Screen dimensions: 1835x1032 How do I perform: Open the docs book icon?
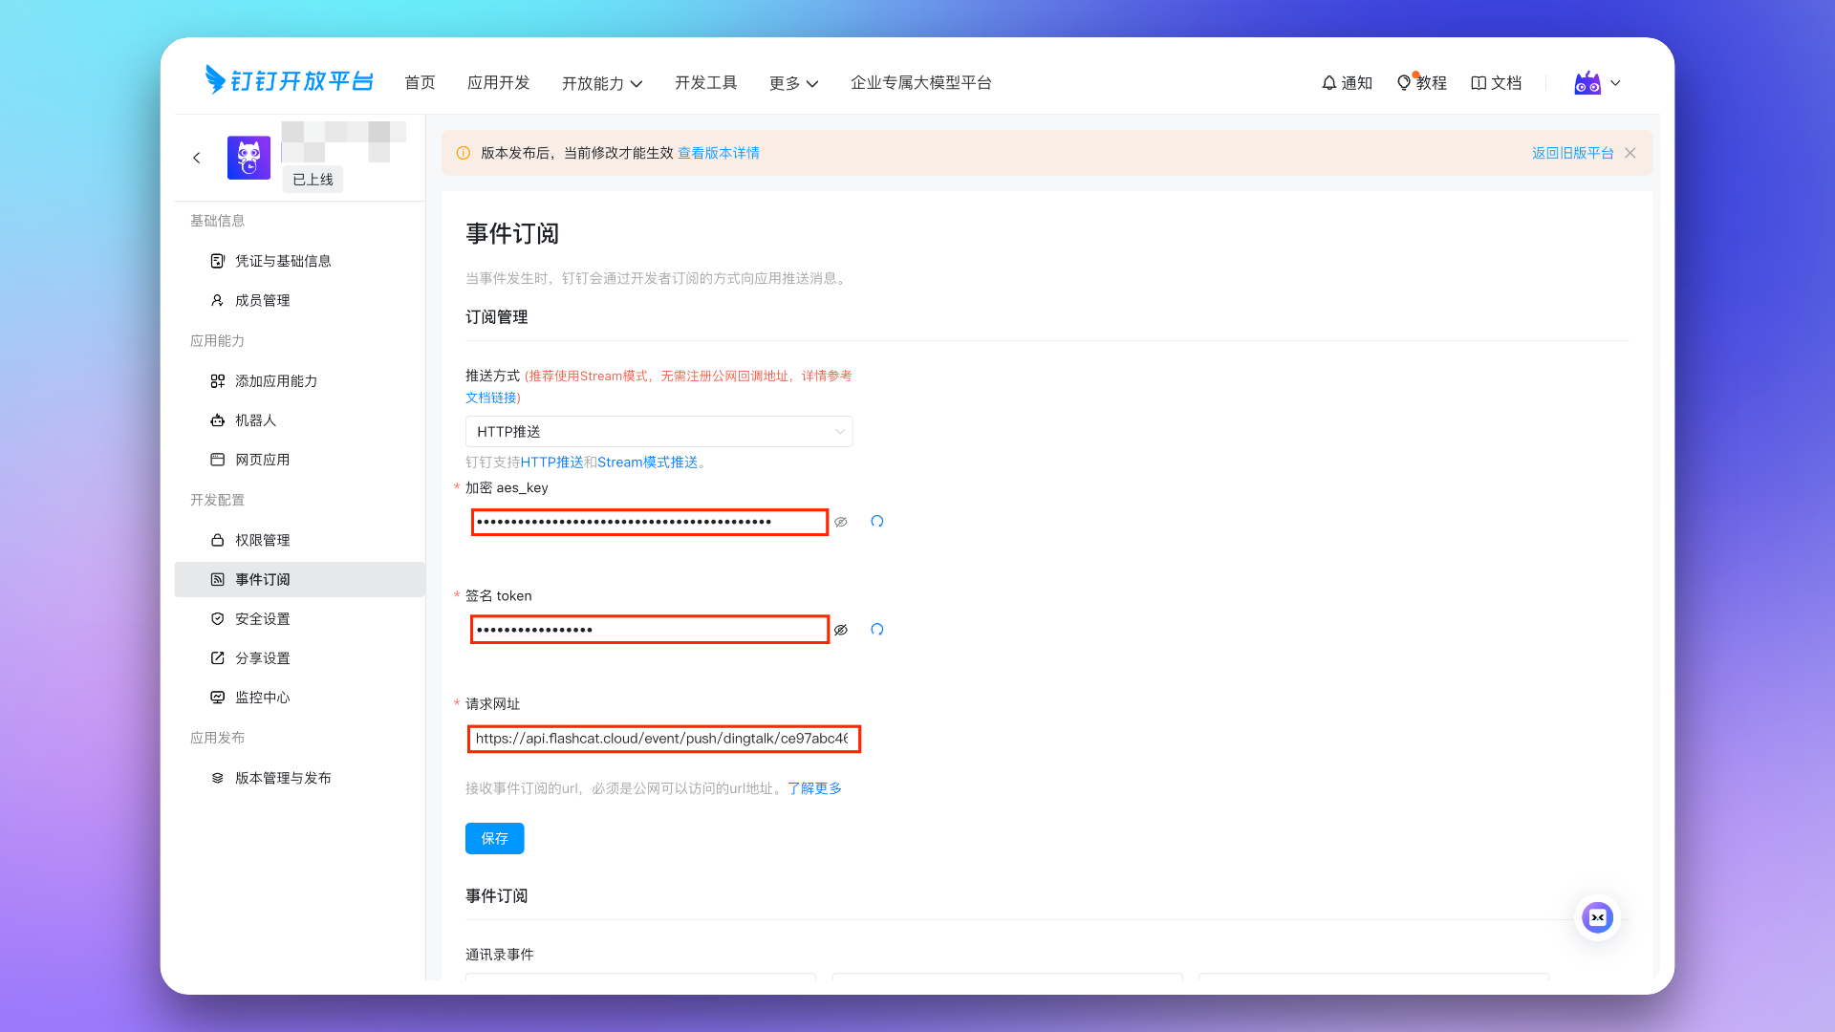tap(1479, 83)
